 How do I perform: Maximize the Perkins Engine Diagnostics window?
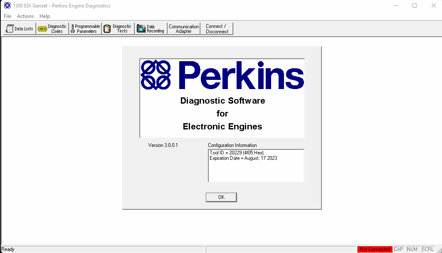(x=415, y=6)
